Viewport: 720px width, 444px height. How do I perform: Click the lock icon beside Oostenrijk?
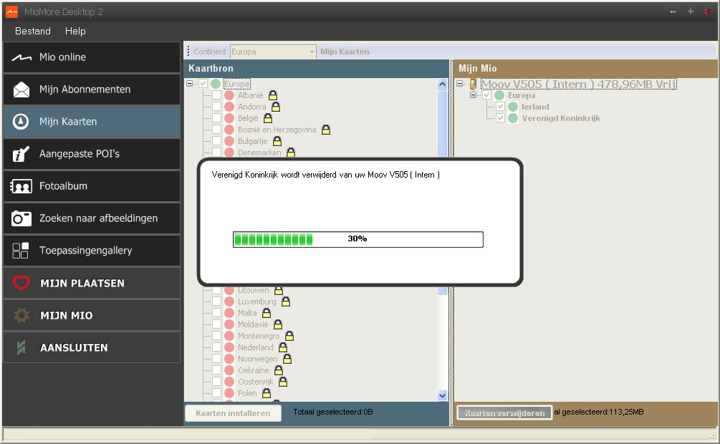click(283, 382)
